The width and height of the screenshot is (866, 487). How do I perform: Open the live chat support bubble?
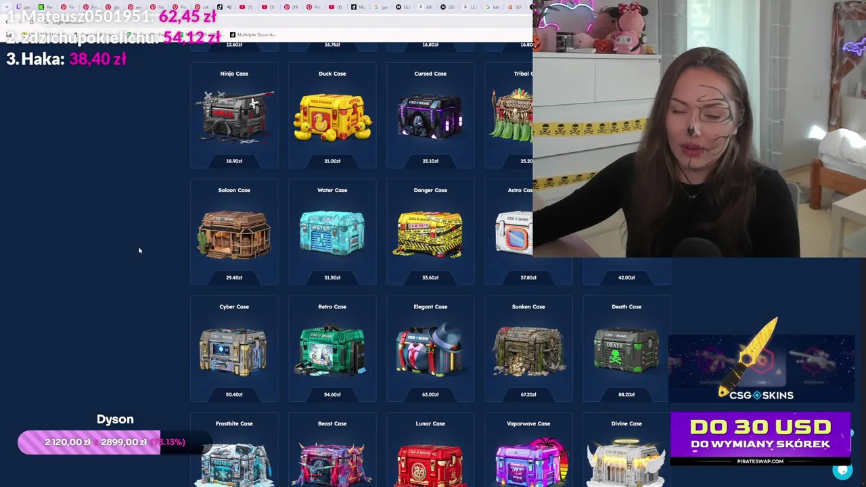click(x=842, y=470)
